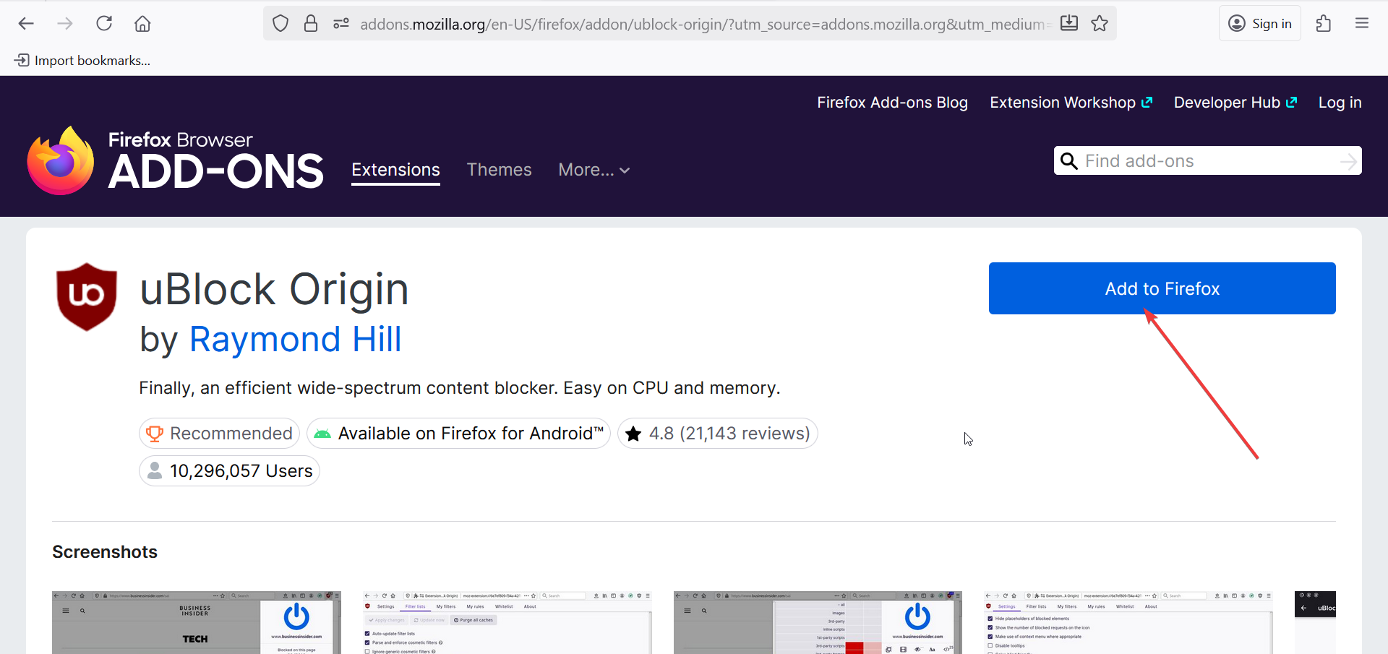Click the 10,296,057 Users count
The width and height of the screenshot is (1388, 654).
tap(229, 471)
